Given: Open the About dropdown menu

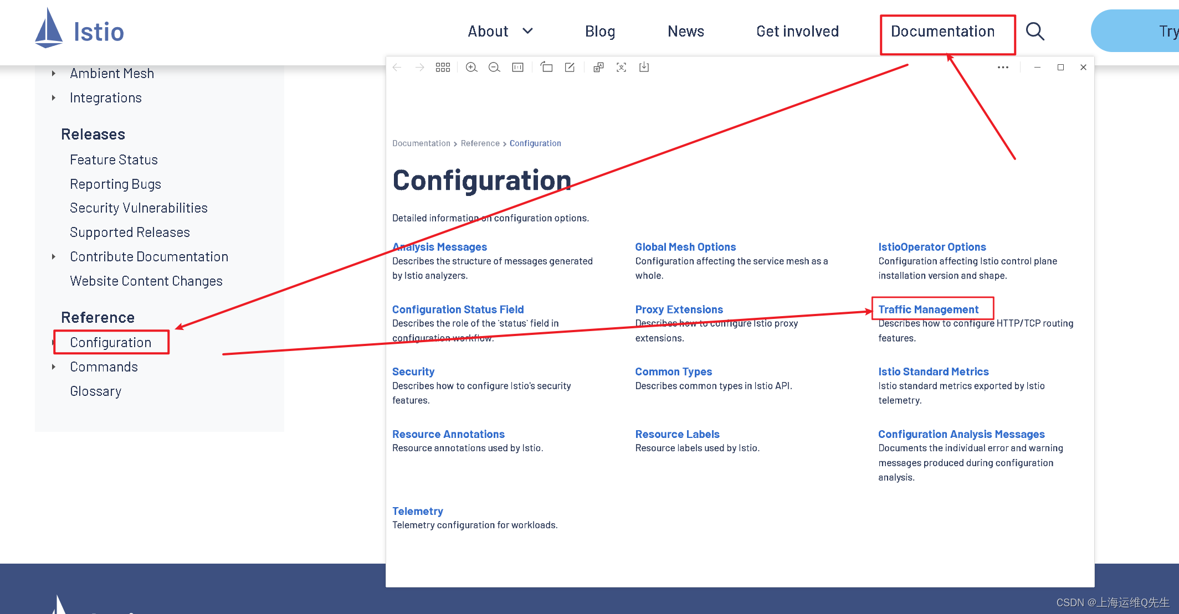Looking at the screenshot, I should (500, 32).
